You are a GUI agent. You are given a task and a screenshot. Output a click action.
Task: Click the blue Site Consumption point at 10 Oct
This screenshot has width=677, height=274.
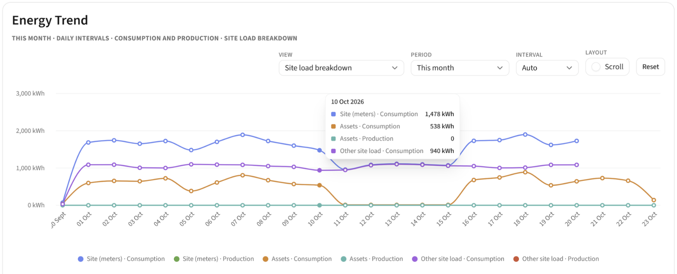(x=320, y=150)
